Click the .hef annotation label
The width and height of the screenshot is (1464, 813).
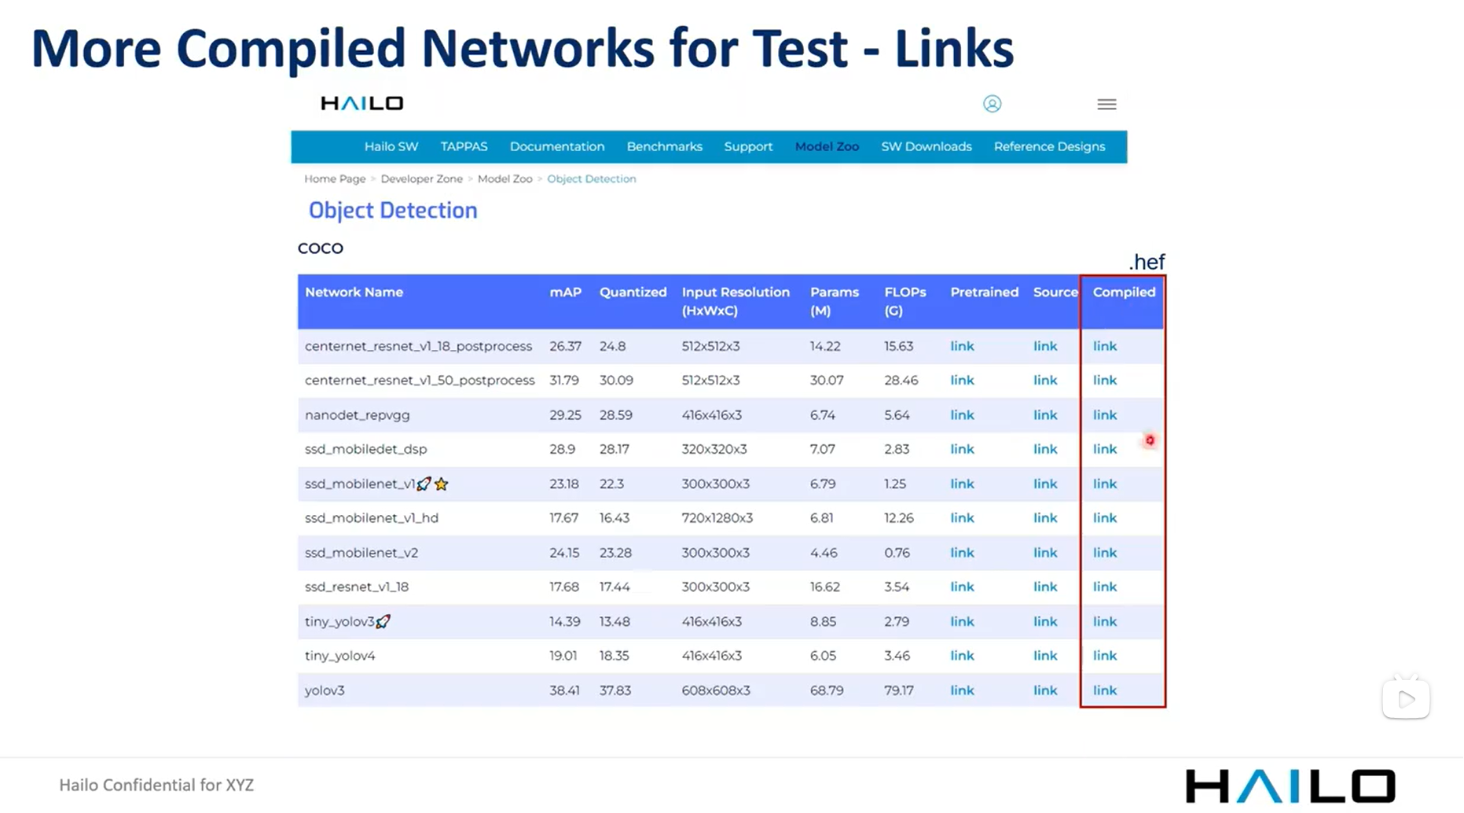click(1147, 262)
